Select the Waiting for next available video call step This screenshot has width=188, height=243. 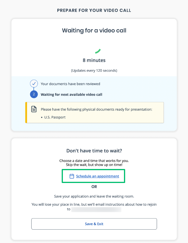71,94
